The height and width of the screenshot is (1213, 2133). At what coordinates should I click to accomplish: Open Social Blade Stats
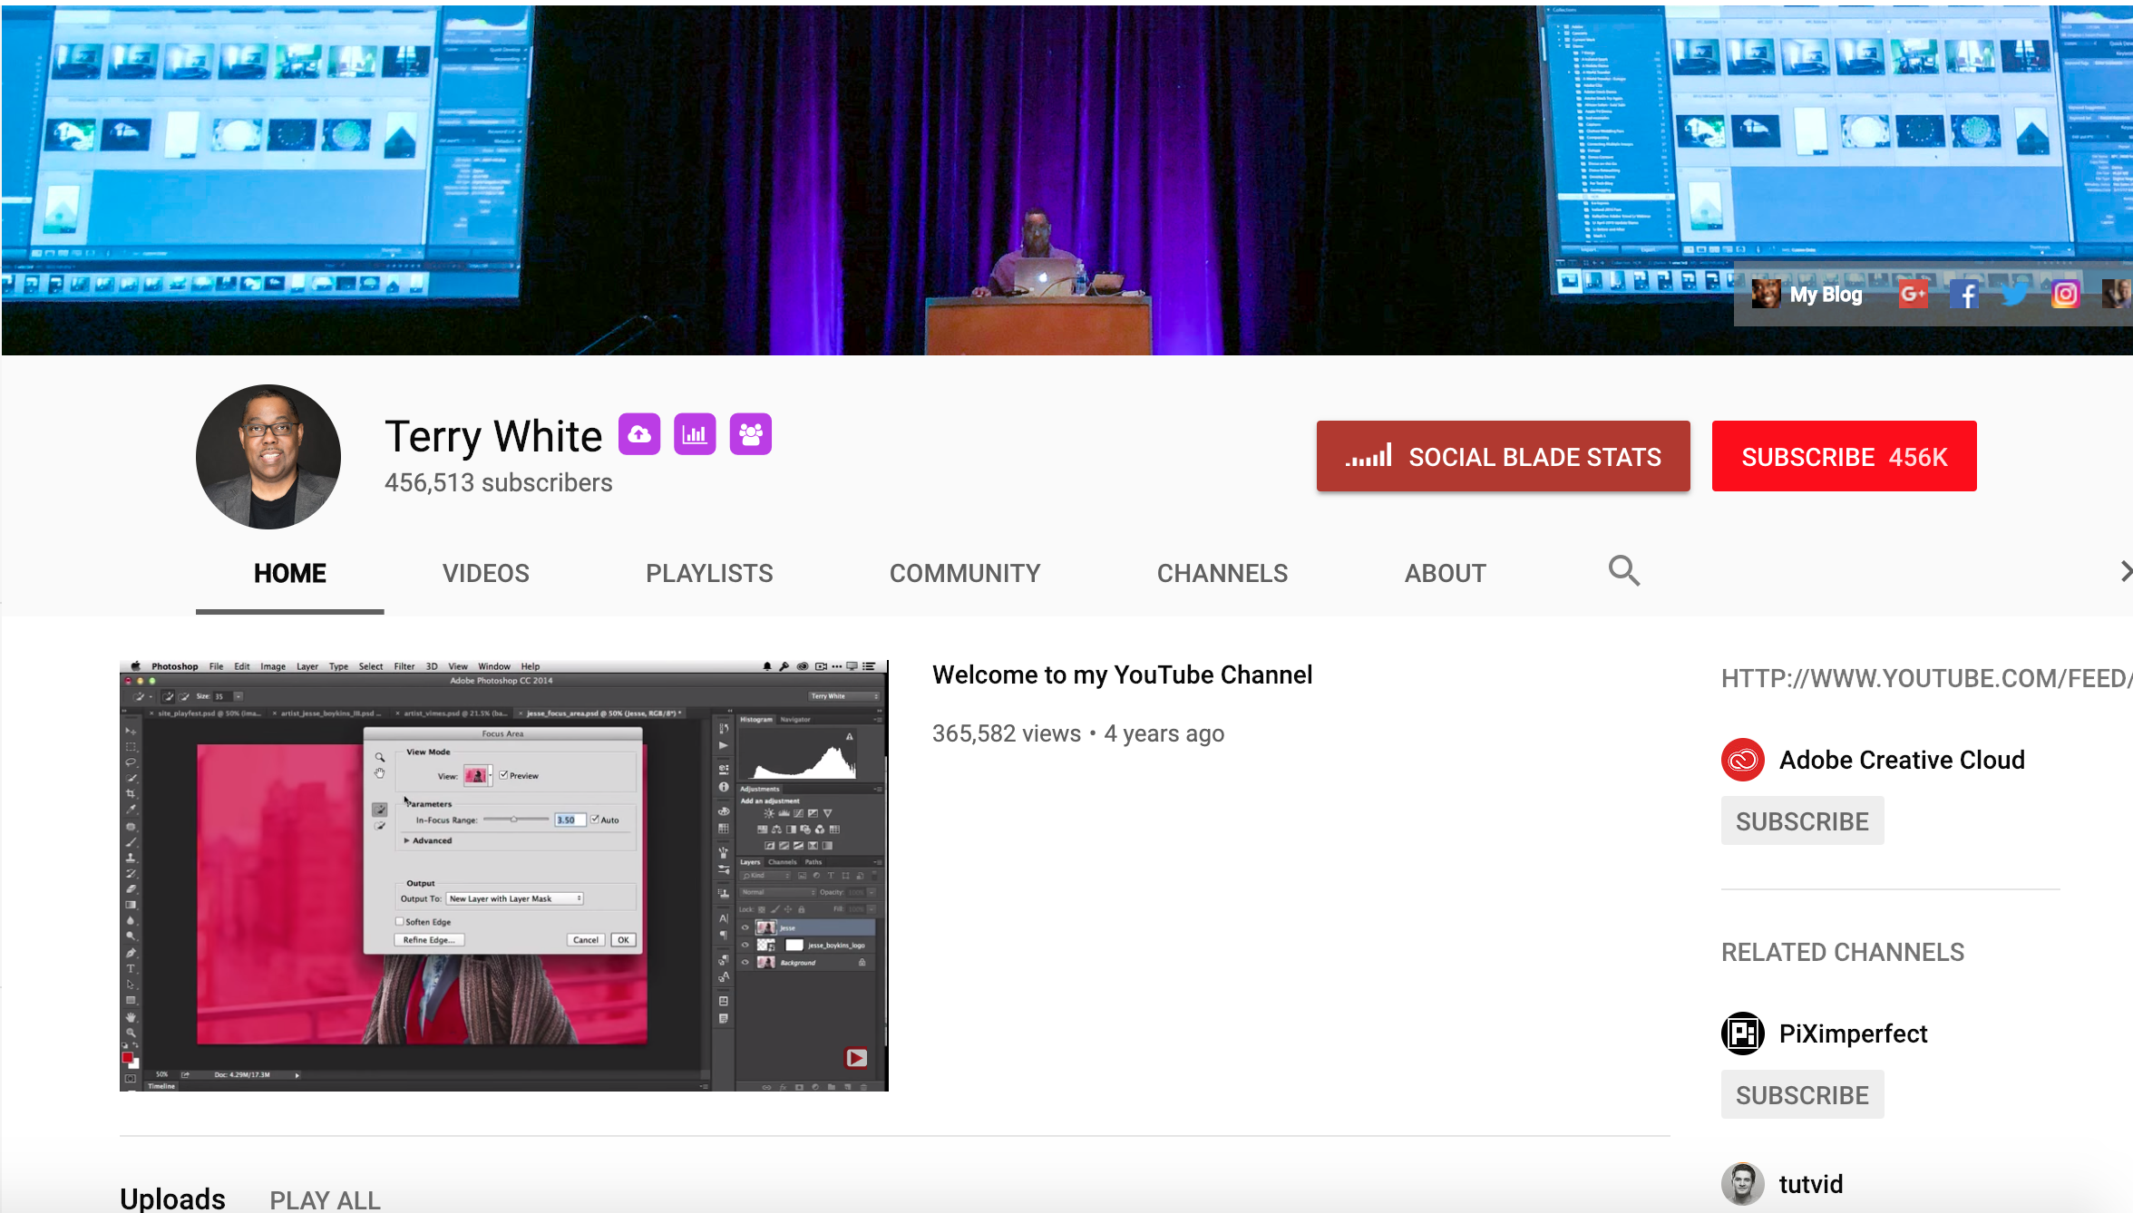(1503, 456)
